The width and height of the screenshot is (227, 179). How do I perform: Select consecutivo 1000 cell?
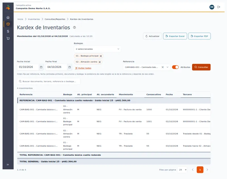149,110
